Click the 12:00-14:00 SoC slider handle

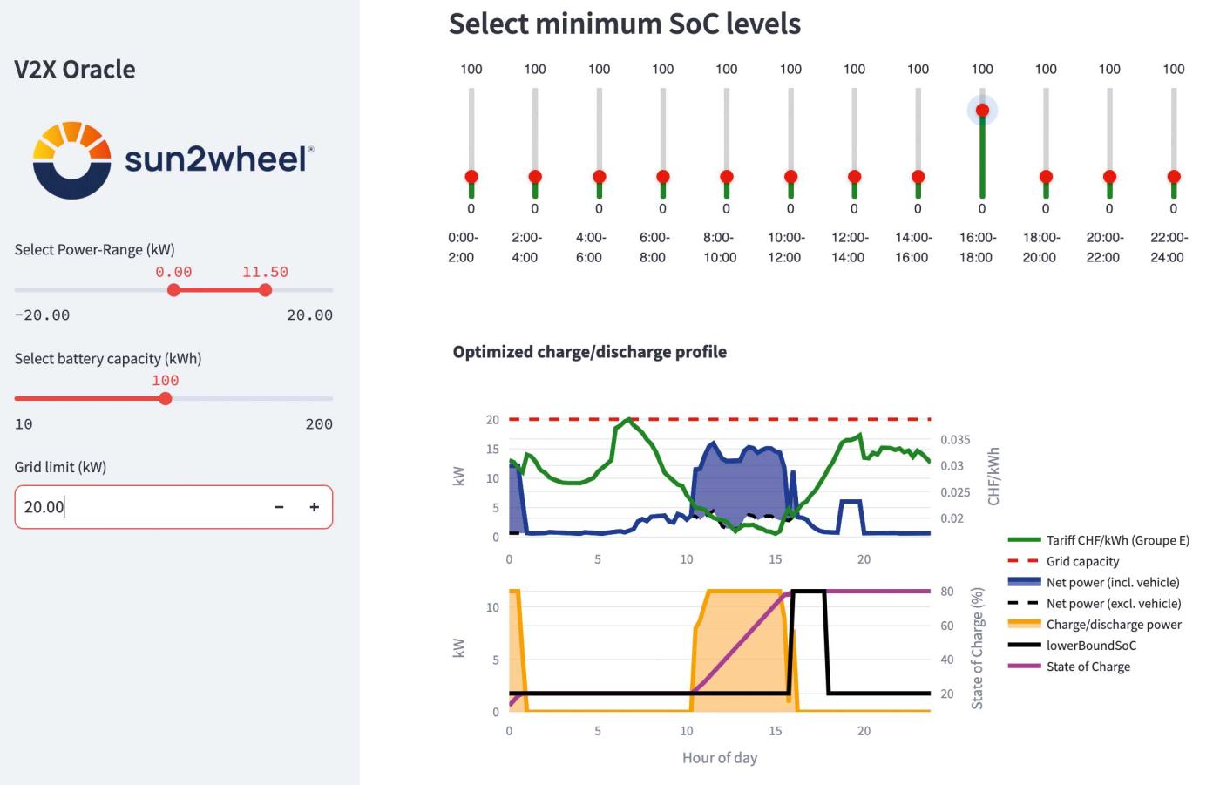click(x=854, y=177)
